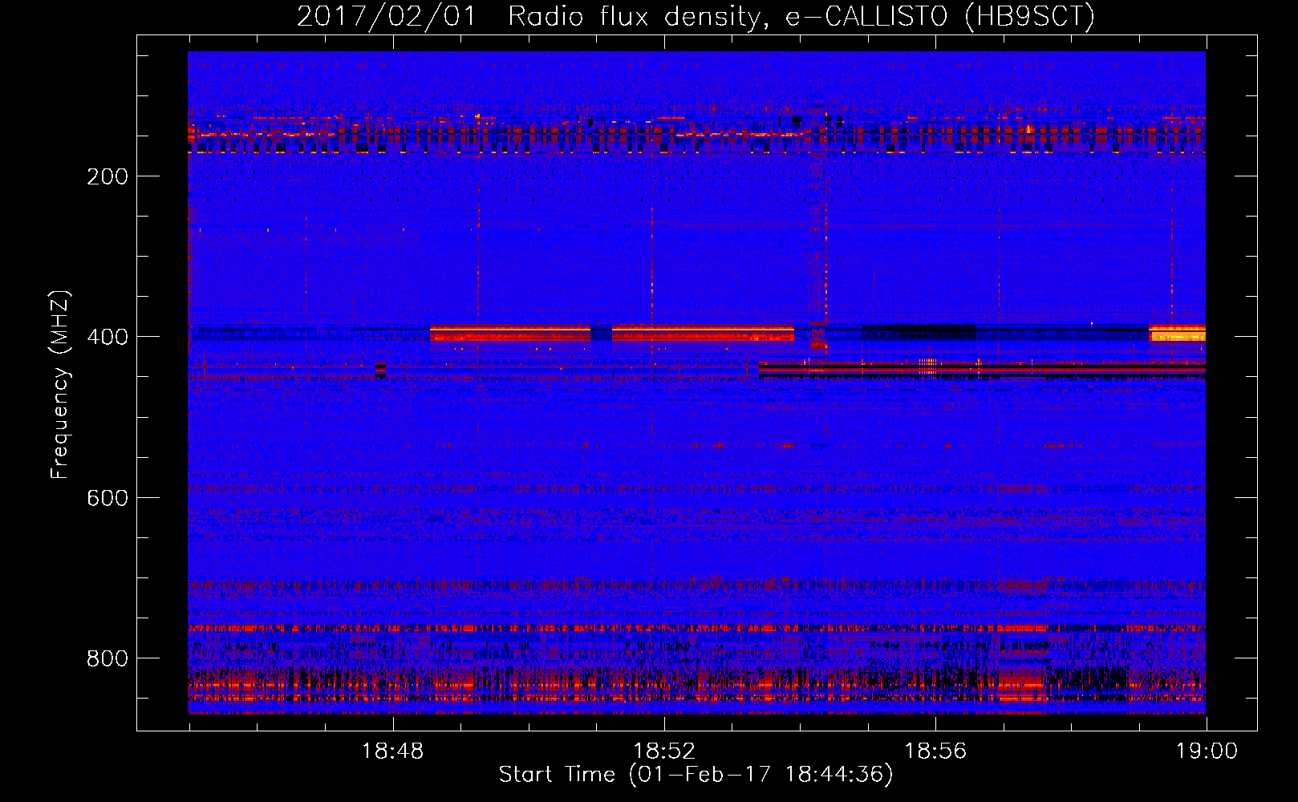Click the 600 frequency tick label
This screenshot has width=1298, height=802.
(107, 498)
